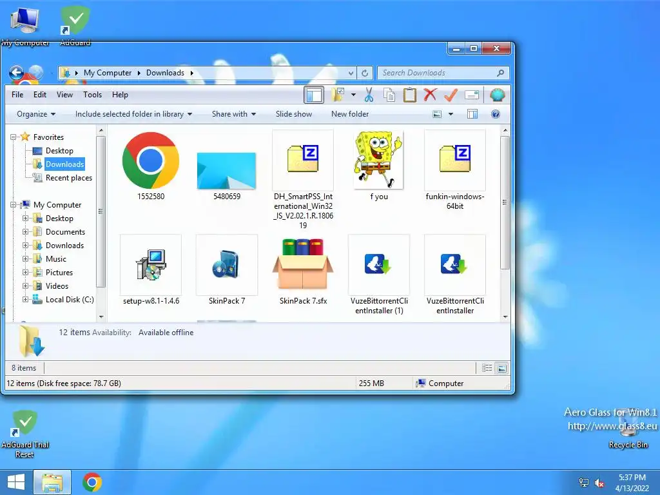Launch Chrome from the taskbar
This screenshot has height=495, width=660.
coord(92,482)
